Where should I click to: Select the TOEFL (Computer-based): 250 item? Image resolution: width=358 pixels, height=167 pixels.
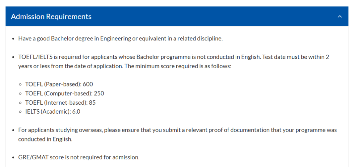tap(65, 93)
